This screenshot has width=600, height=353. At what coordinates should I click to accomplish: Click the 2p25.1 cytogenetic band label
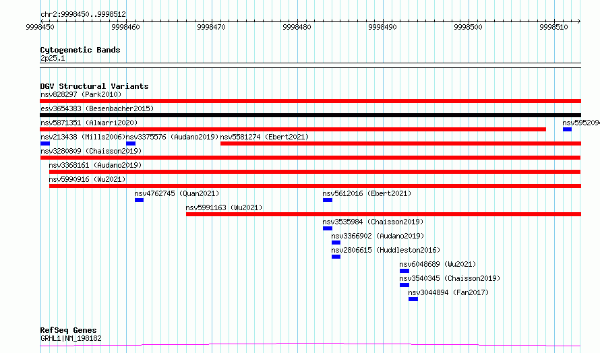point(53,58)
